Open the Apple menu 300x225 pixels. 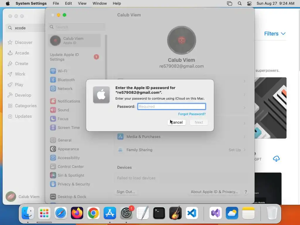tap(8, 4)
